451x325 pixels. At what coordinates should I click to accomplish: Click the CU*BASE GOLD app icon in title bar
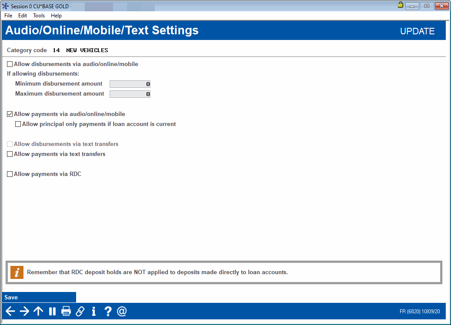pyautogui.click(x=6, y=6)
